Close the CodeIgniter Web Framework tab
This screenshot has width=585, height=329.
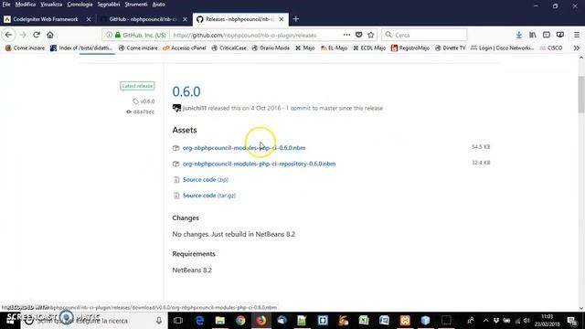pyautogui.click(x=89, y=19)
